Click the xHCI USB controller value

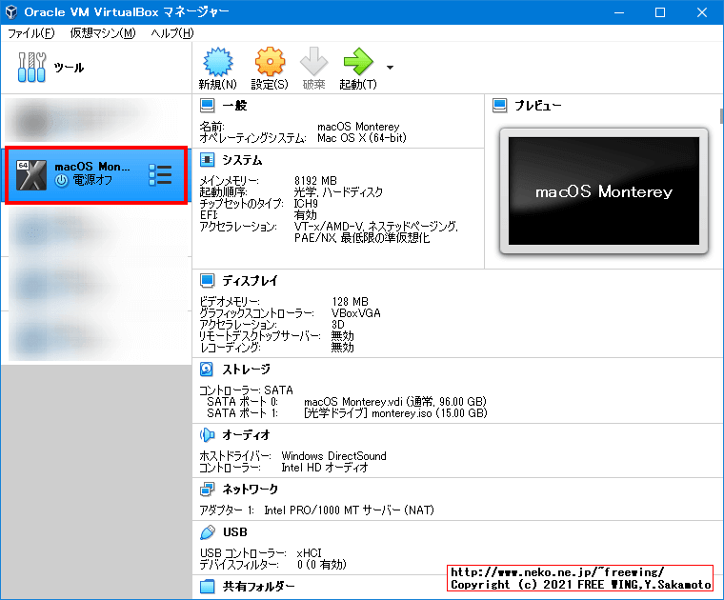[309, 553]
